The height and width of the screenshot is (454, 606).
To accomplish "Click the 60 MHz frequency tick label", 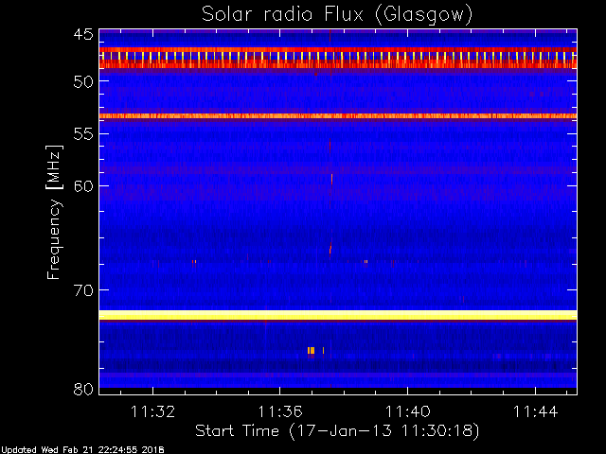I will 83,185.
